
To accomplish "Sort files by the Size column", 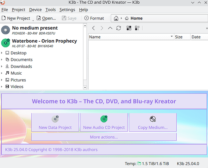I will click(x=182, y=37).
